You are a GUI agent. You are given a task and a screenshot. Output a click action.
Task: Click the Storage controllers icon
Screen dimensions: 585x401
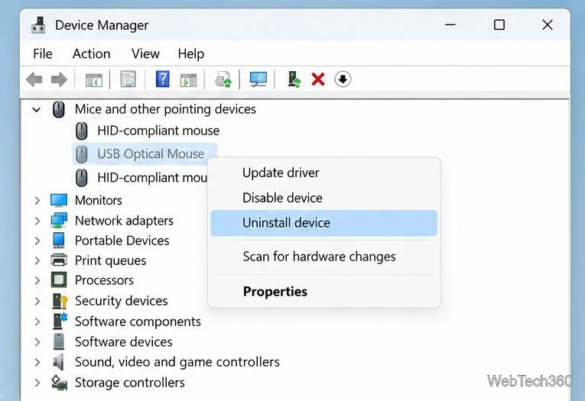click(59, 383)
